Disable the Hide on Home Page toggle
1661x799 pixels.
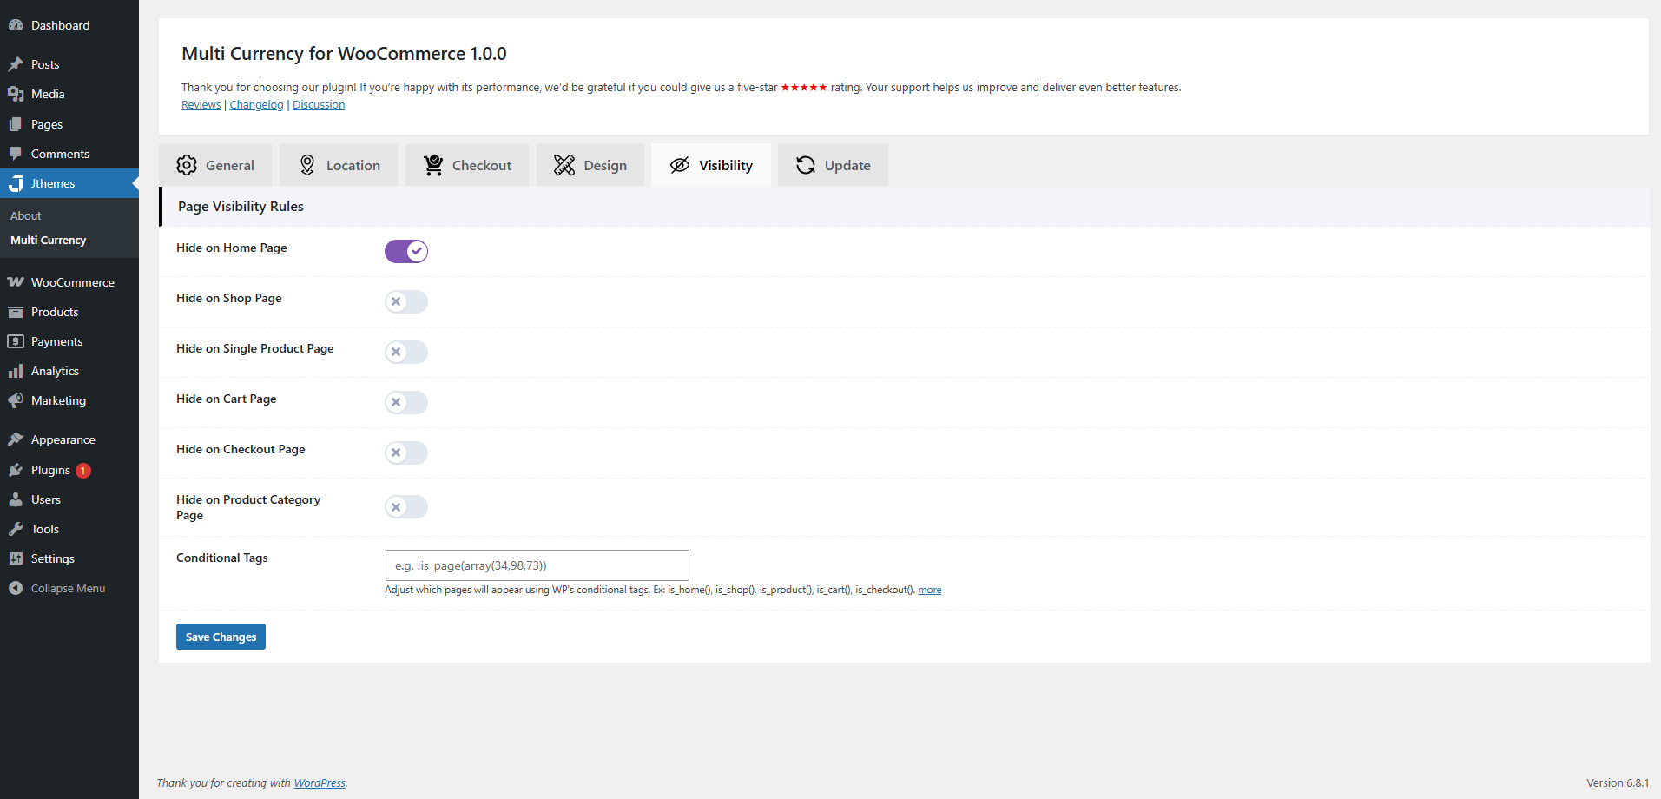coord(406,251)
